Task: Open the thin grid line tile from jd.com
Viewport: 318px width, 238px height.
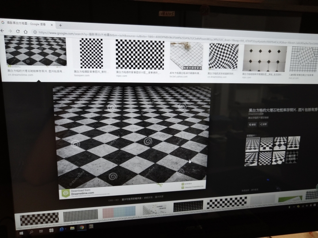Action: click(303, 59)
